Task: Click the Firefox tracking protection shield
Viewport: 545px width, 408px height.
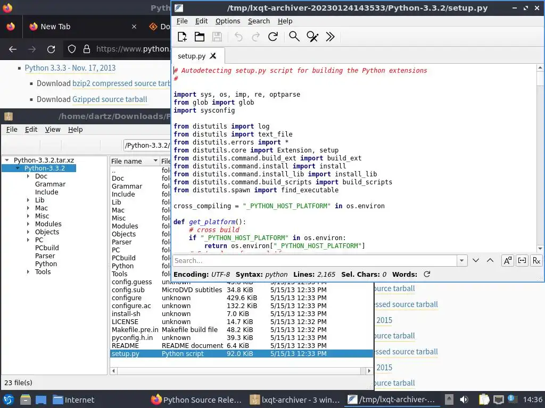Action: click(72, 49)
